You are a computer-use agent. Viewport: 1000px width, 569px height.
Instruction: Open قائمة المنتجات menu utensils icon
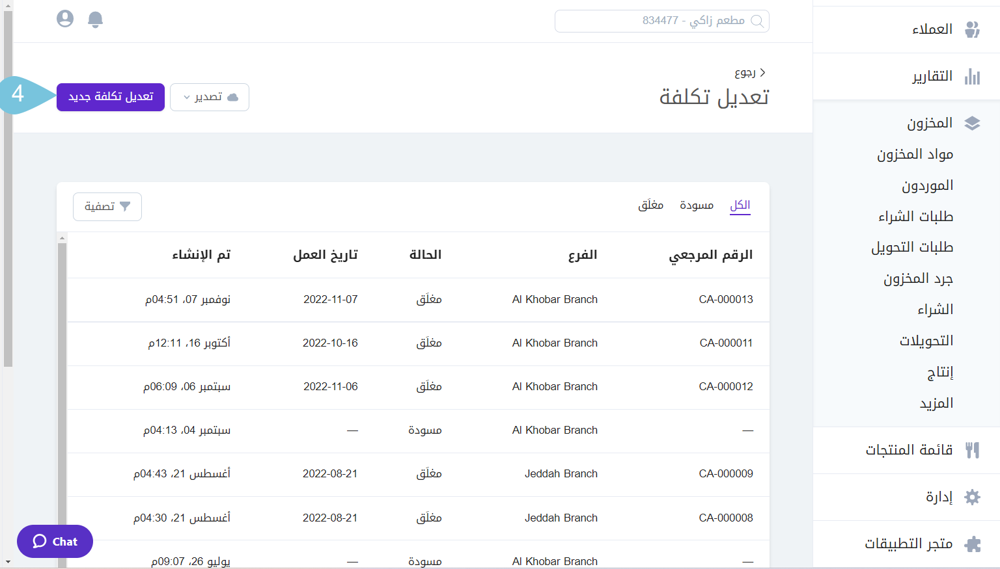click(972, 450)
